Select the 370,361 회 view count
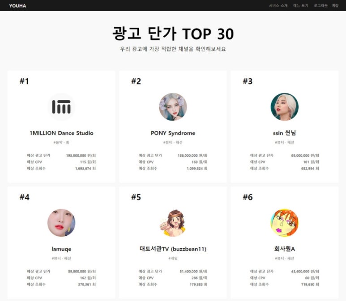The height and width of the screenshot is (301, 346). click(87, 284)
